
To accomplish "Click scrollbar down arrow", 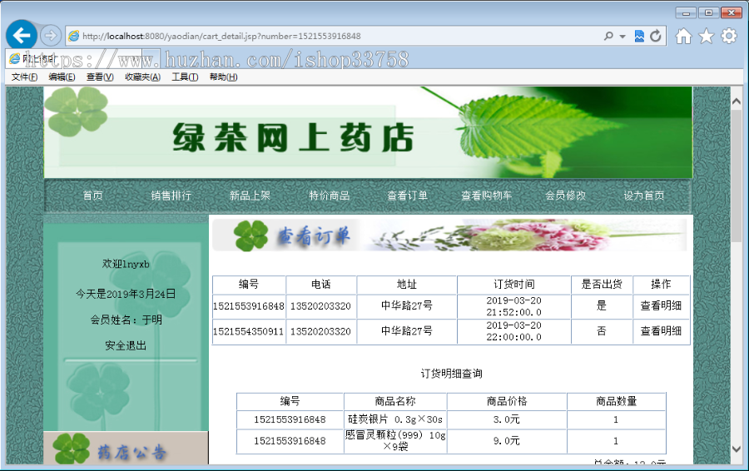I will (x=737, y=449).
